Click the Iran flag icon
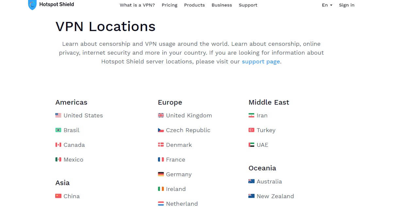 coord(251,115)
